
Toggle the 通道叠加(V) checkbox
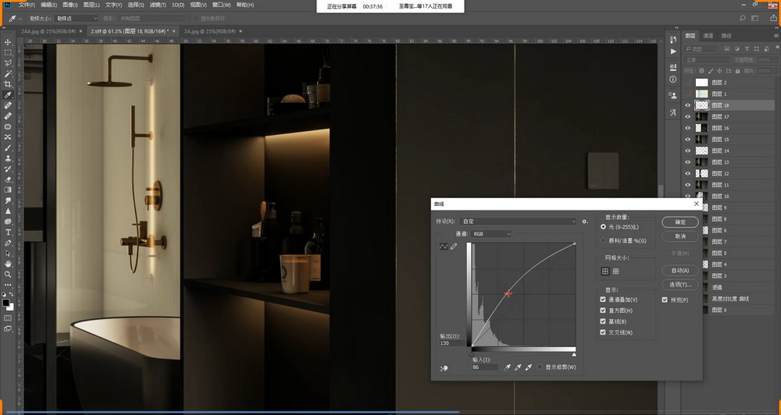(603, 300)
